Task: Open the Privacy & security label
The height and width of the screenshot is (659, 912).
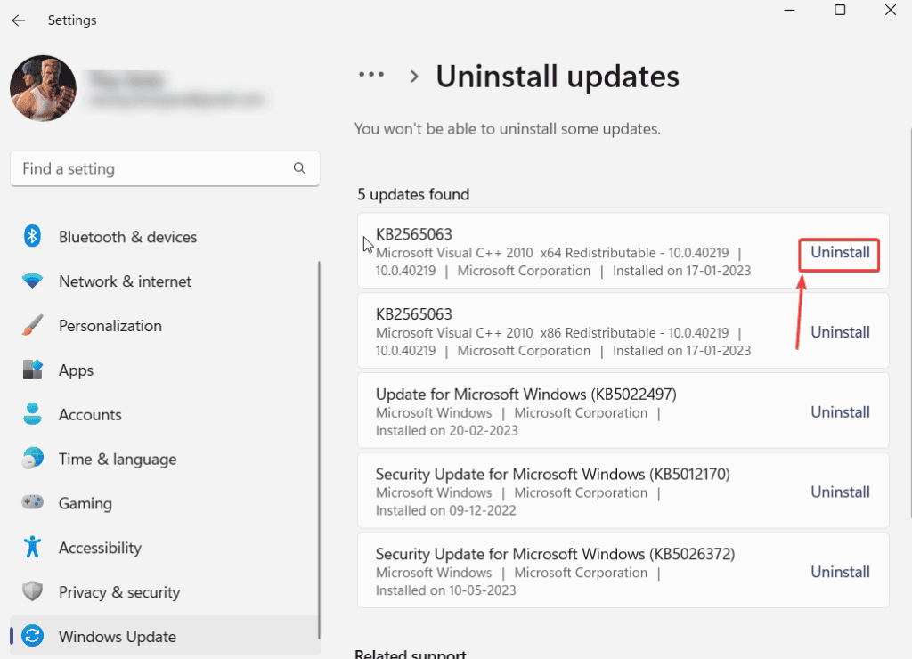Action: click(x=119, y=592)
